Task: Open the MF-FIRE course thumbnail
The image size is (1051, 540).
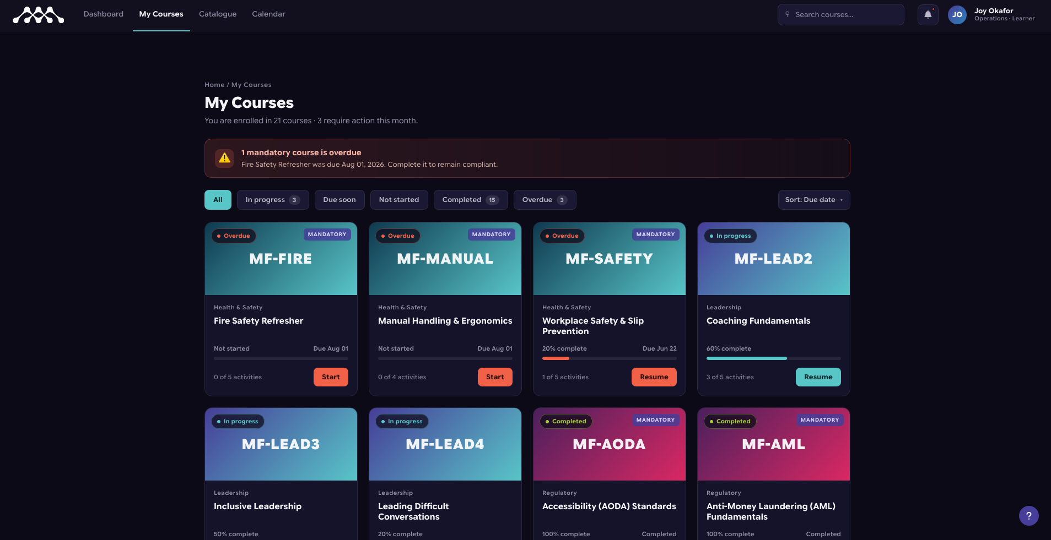Action: coord(281,259)
